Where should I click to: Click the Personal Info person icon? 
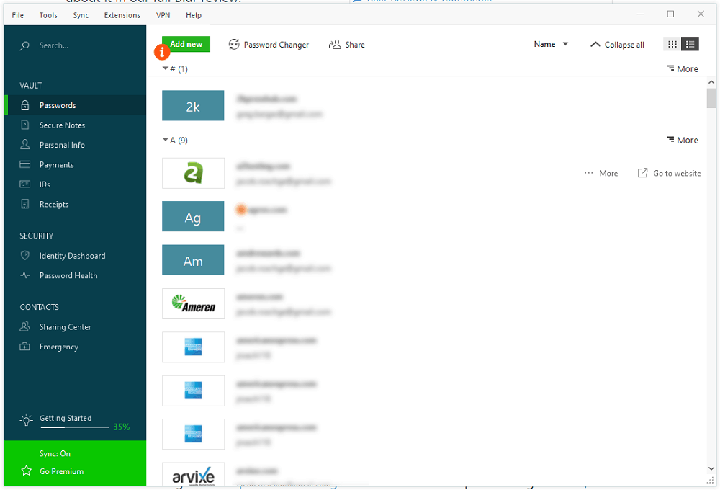click(x=25, y=145)
